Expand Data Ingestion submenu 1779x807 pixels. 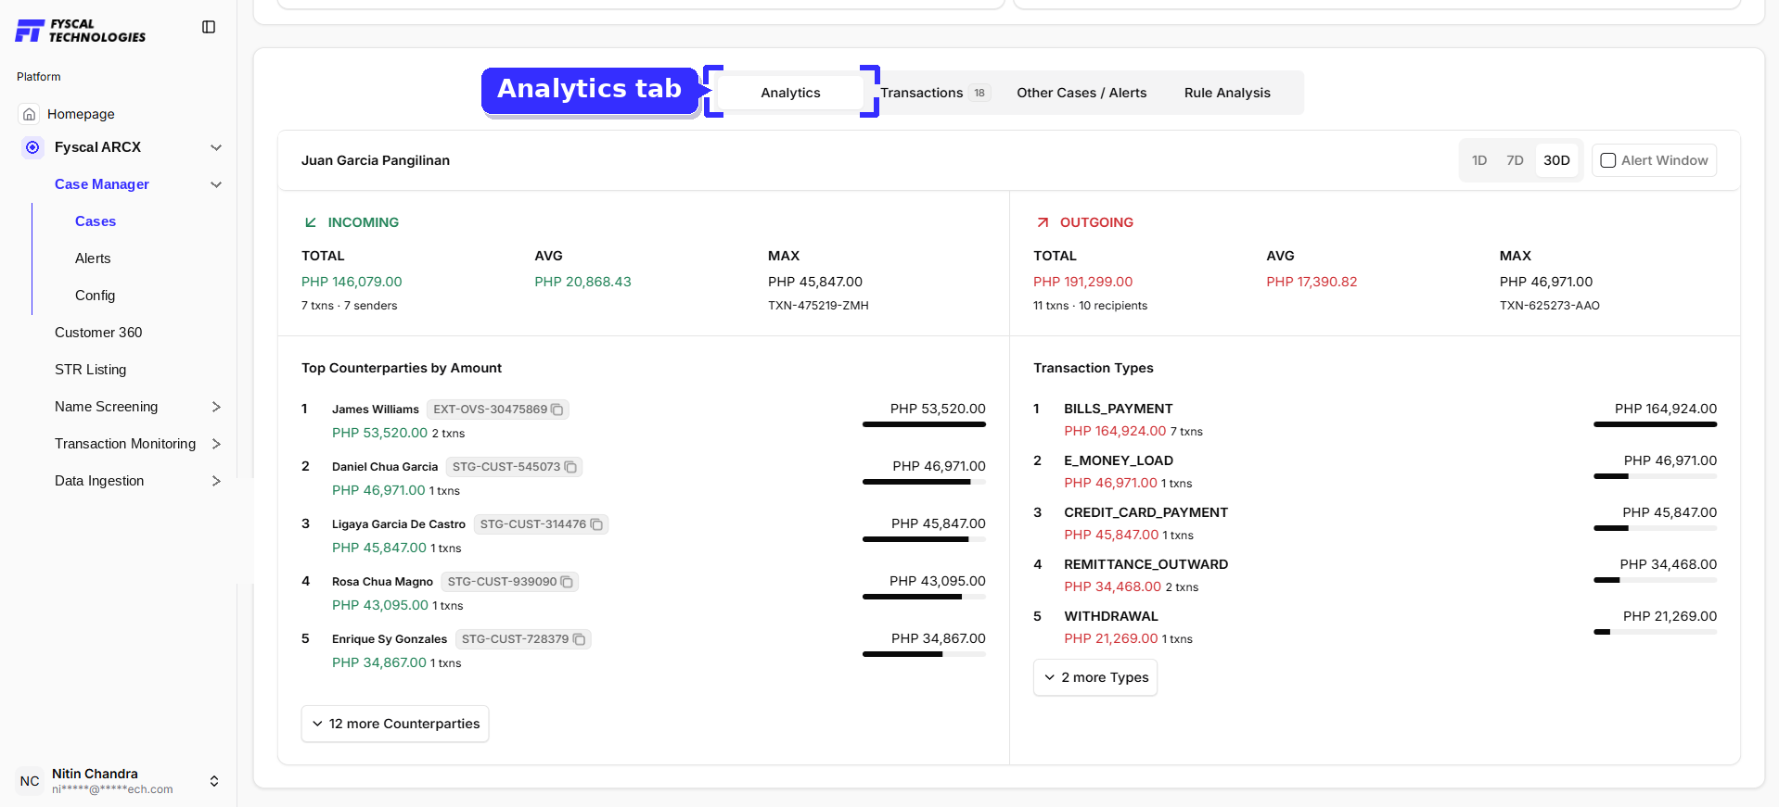pyautogui.click(x=216, y=481)
